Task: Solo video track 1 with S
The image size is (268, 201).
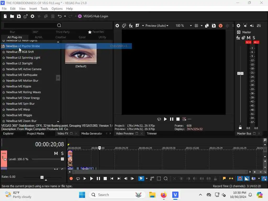Action: tap(62, 153)
